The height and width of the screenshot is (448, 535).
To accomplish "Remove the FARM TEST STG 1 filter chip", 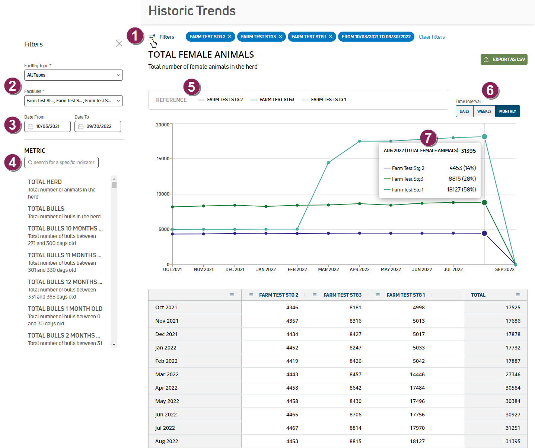I will [331, 36].
